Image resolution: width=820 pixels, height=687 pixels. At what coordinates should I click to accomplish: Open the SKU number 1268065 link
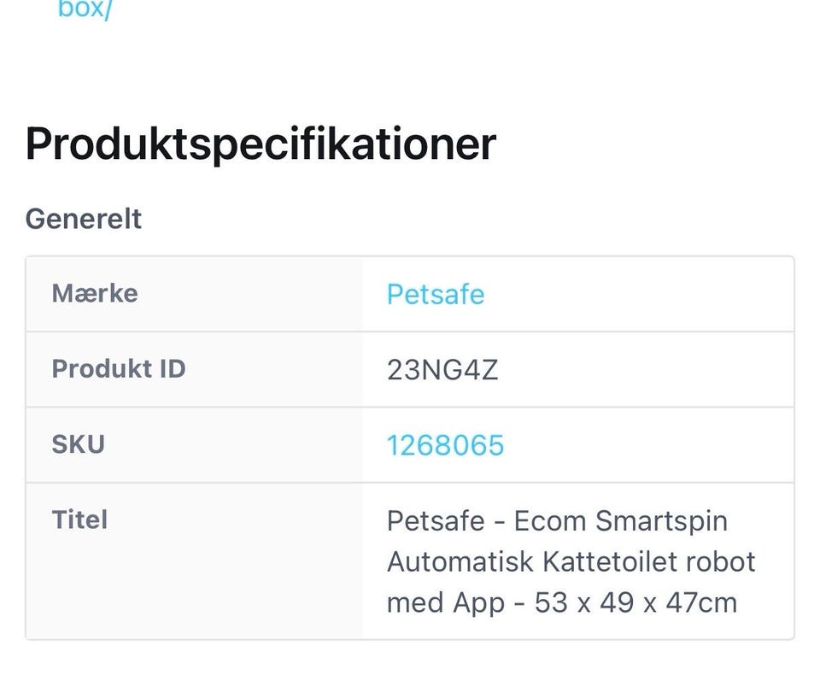point(445,445)
